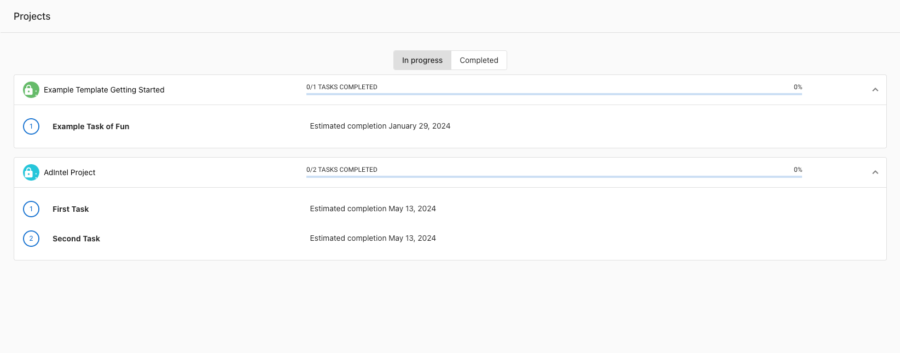Click the AdIntel Project title
Screen dimensions: 900x353
[x=69, y=172]
